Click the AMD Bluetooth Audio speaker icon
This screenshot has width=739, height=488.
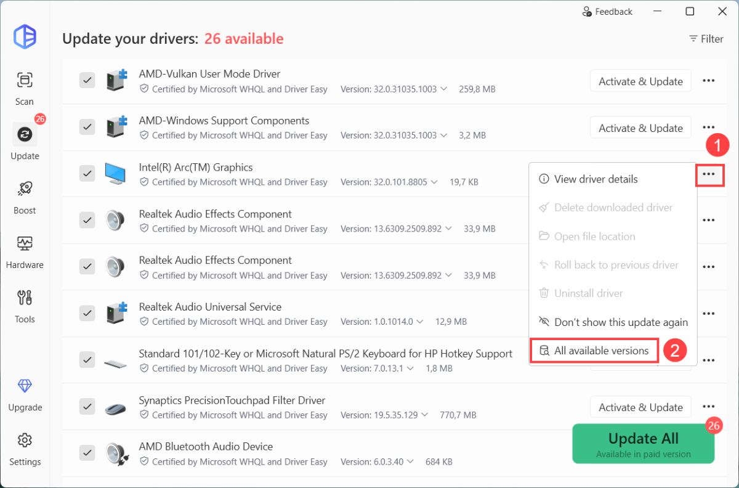tap(116, 453)
